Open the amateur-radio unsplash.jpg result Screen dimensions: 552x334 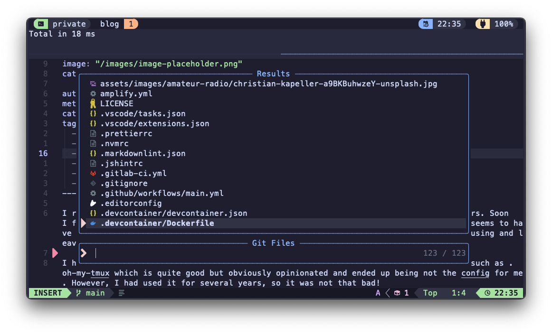[268, 83]
